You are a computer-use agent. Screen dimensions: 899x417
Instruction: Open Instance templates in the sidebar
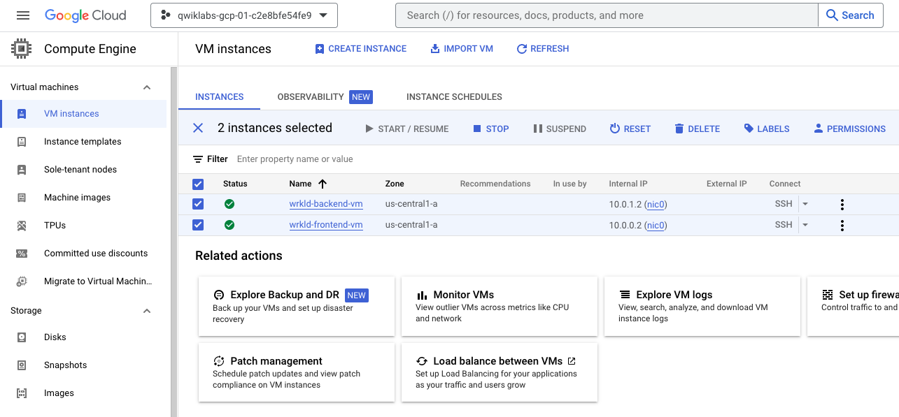tap(84, 142)
